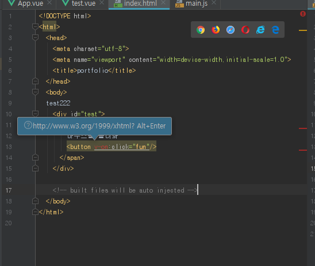Open page in Safari browser icon
Image resolution: width=315 pixels, height=266 pixels.
231,30
